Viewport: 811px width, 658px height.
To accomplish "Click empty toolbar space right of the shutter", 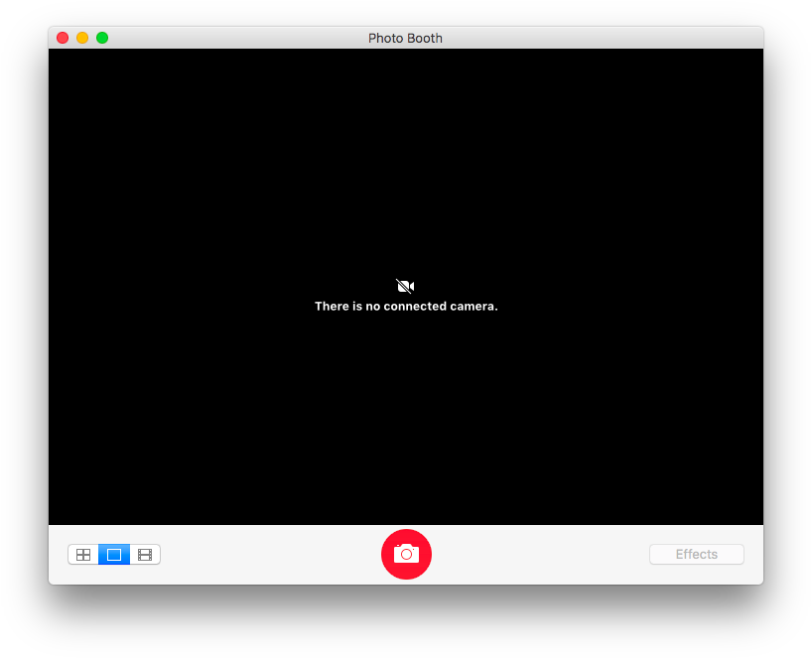I will click(536, 555).
